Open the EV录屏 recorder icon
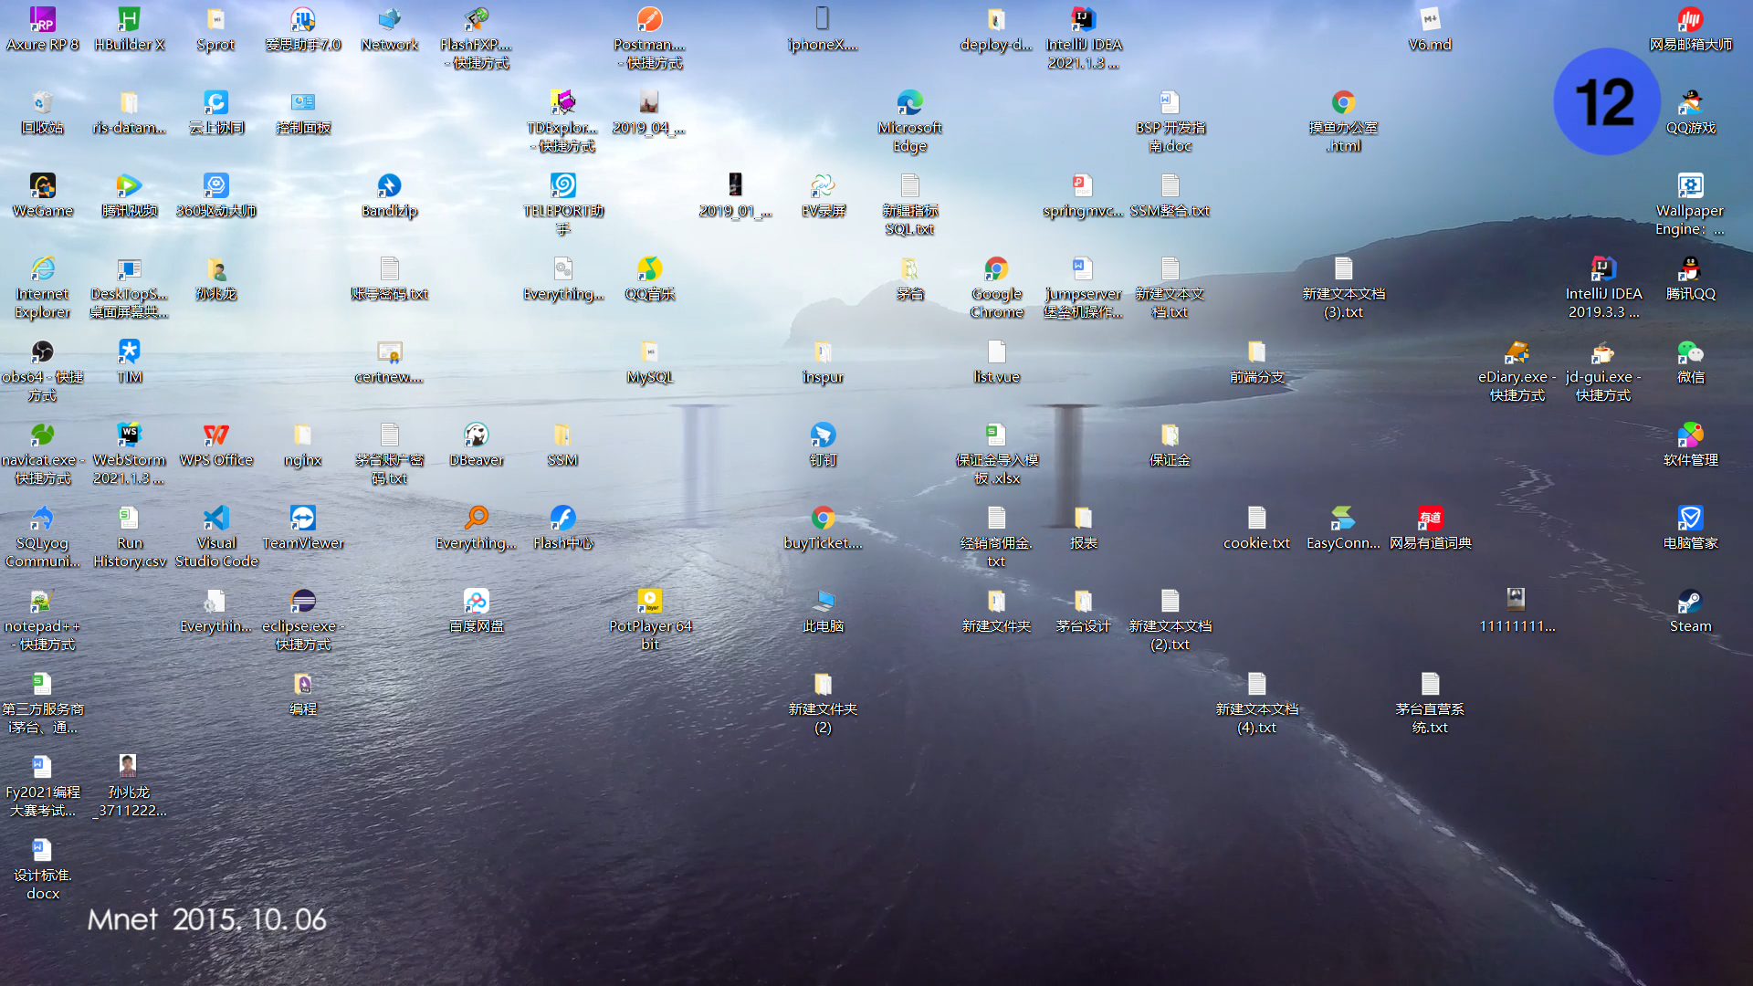The width and height of the screenshot is (1753, 986). [x=824, y=196]
